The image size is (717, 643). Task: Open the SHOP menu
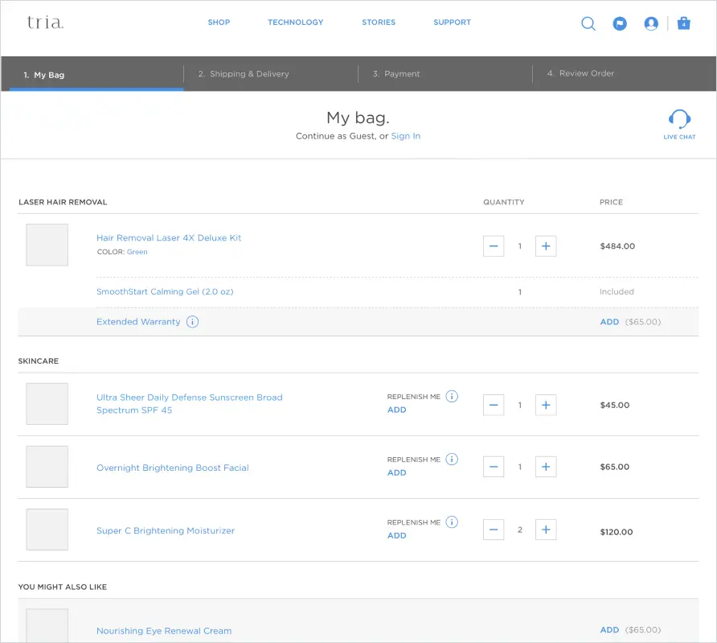coord(219,22)
